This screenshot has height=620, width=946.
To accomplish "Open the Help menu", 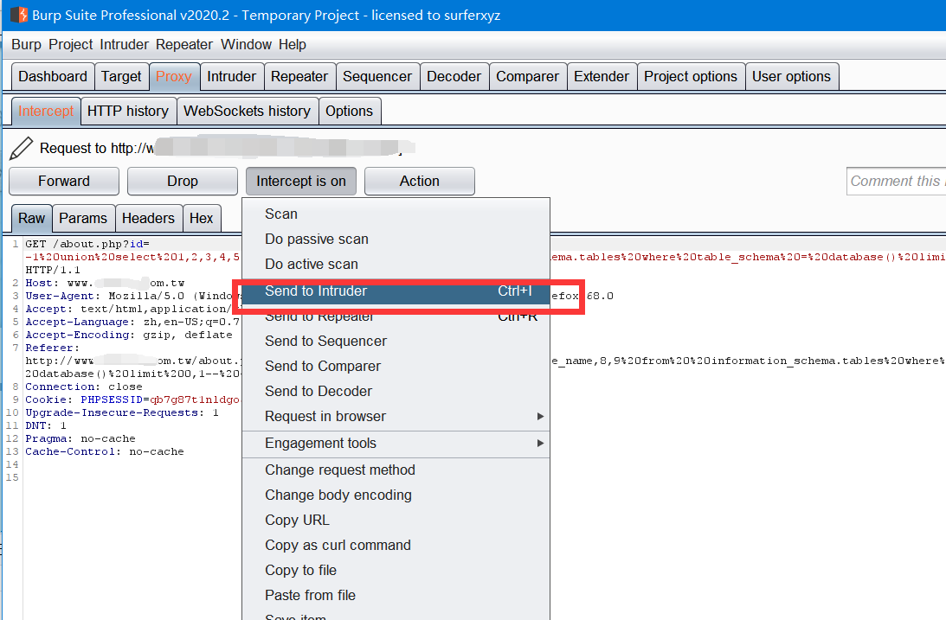I will [x=292, y=45].
